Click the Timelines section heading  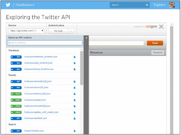[x=13, y=50]
